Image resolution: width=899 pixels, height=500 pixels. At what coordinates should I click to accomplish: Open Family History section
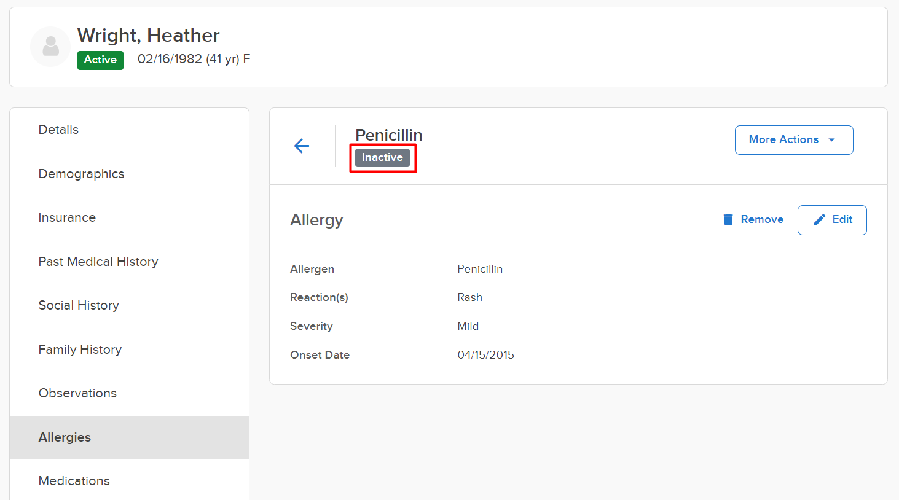[80, 350]
